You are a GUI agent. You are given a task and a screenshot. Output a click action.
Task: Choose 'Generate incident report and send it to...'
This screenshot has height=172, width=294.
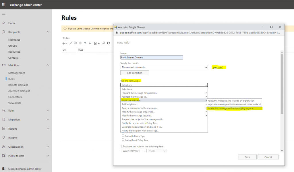point(164,127)
